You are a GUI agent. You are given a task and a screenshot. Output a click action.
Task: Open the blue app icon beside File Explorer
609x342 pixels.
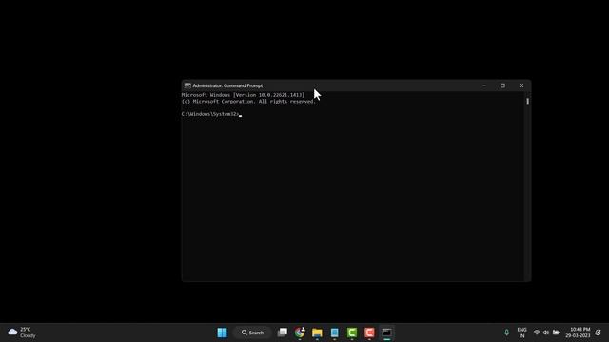pos(334,332)
